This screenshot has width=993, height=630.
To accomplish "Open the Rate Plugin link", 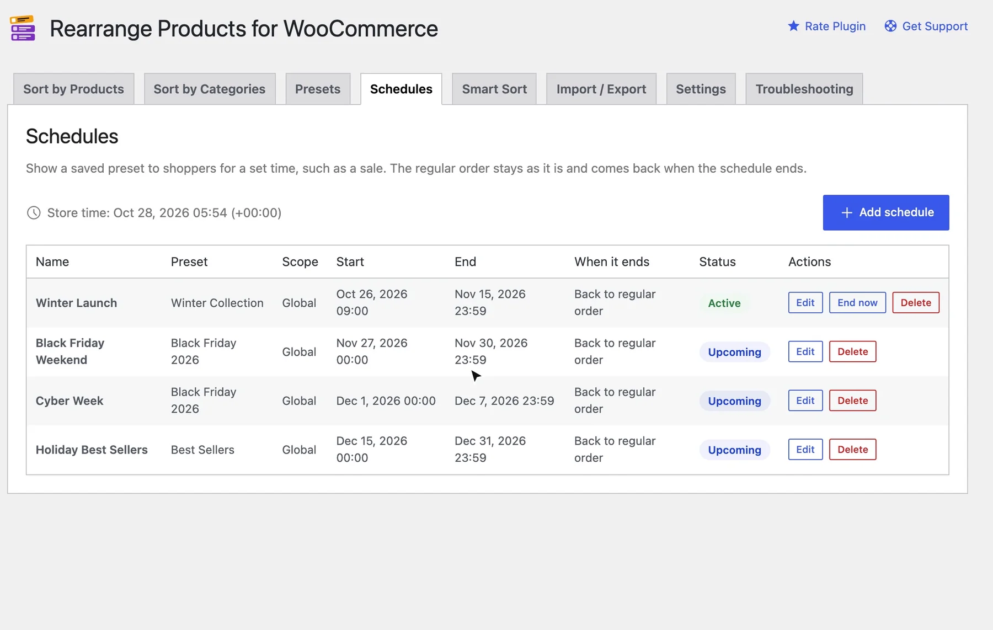I will [835, 26].
